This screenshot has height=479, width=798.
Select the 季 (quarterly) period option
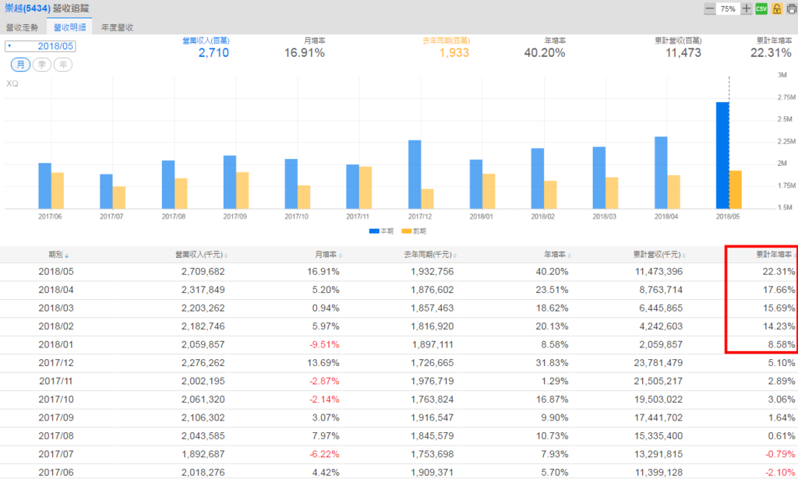tap(42, 65)
